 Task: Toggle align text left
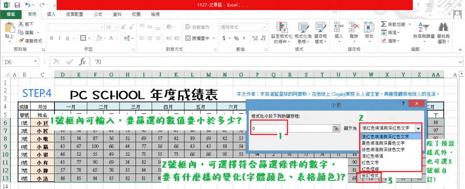point(142,38)
